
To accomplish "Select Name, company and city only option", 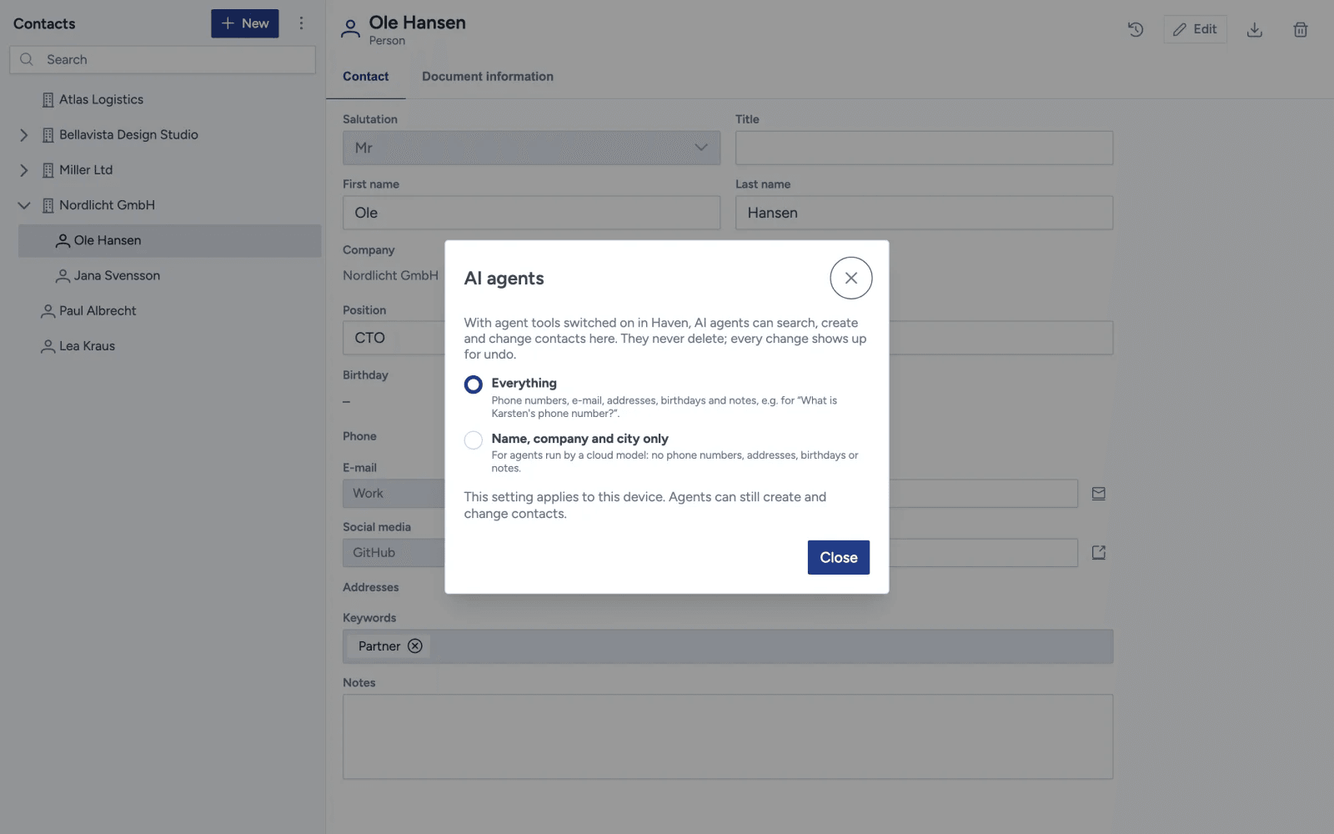I will (x=473, y=440).
